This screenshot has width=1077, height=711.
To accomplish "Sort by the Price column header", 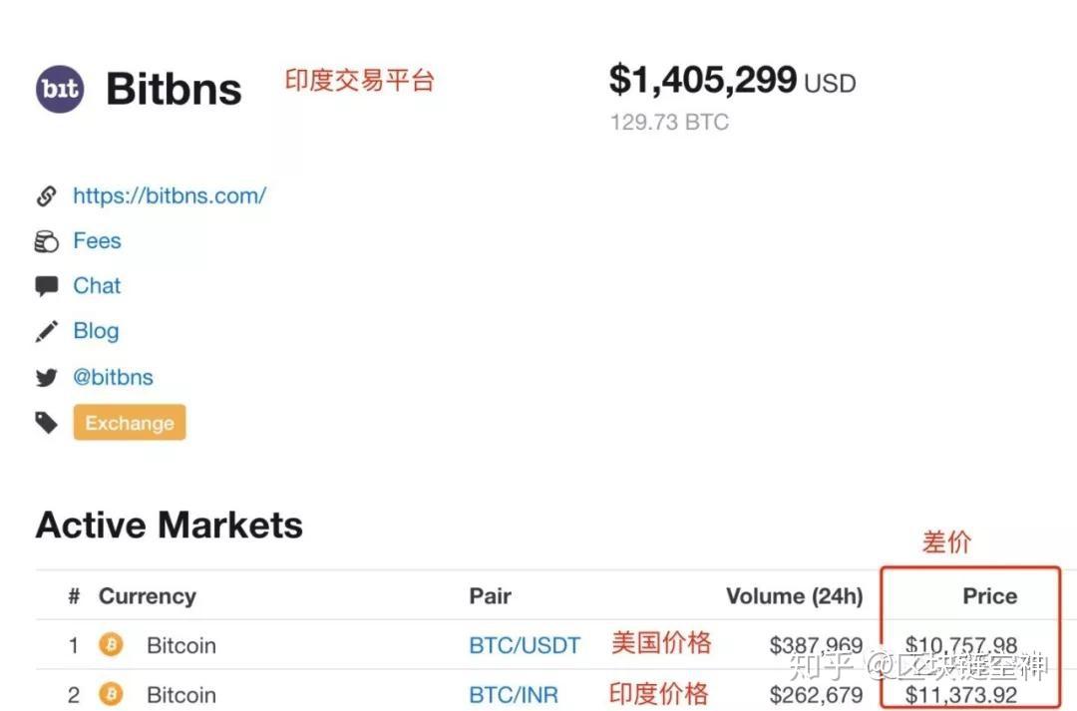I will 990,596.
